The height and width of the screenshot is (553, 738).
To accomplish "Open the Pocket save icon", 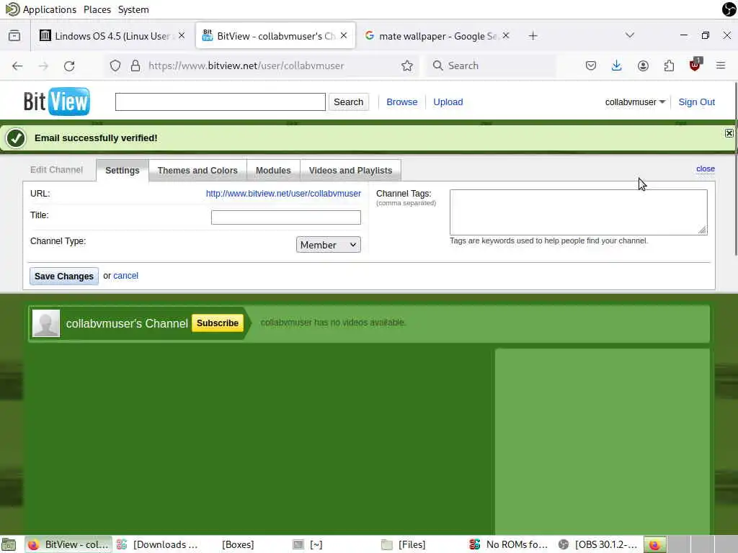I will coord(591,66).
